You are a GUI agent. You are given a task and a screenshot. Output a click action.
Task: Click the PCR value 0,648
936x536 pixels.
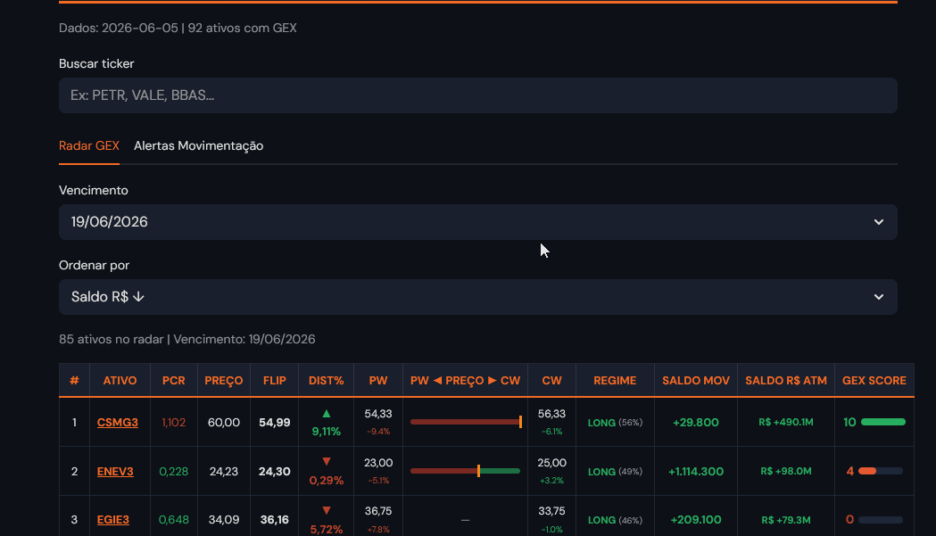pyautogui.click(x=174, y=520)
